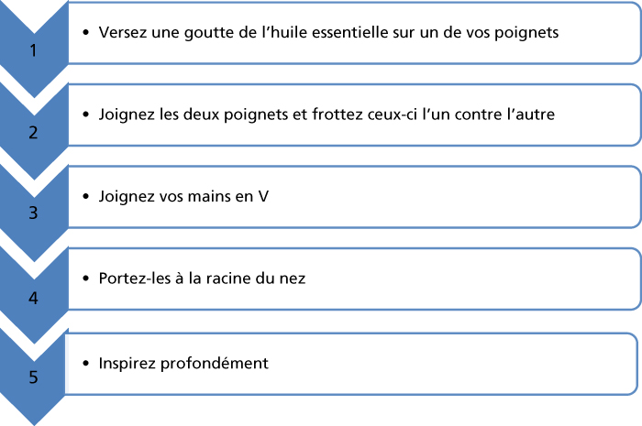642x426 pixels.
Task: Select the 'Joignez les deux poignets' step box
Action: 355,115
